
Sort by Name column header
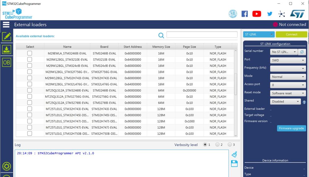[67, 46]
